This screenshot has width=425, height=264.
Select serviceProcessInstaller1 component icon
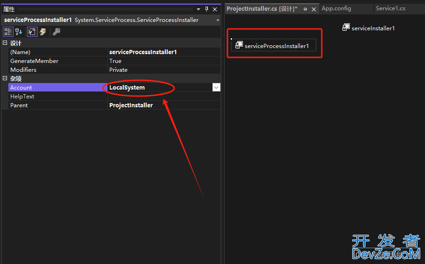(239, 45)
